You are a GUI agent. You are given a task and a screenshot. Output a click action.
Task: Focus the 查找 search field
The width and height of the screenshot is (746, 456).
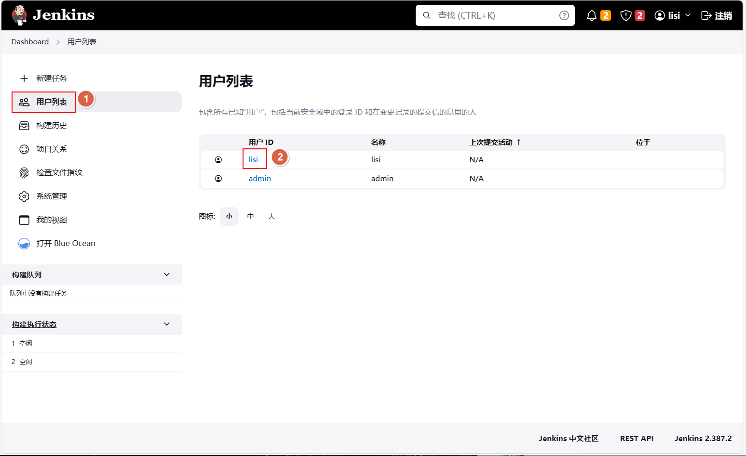pyautogui.click(x=495, y=15)
